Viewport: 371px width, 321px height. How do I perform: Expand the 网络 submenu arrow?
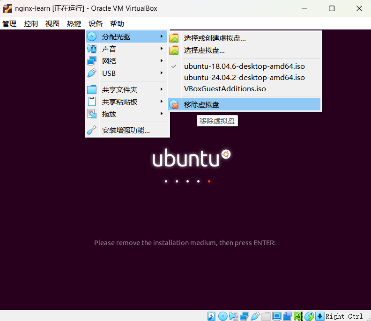[161, 61]
